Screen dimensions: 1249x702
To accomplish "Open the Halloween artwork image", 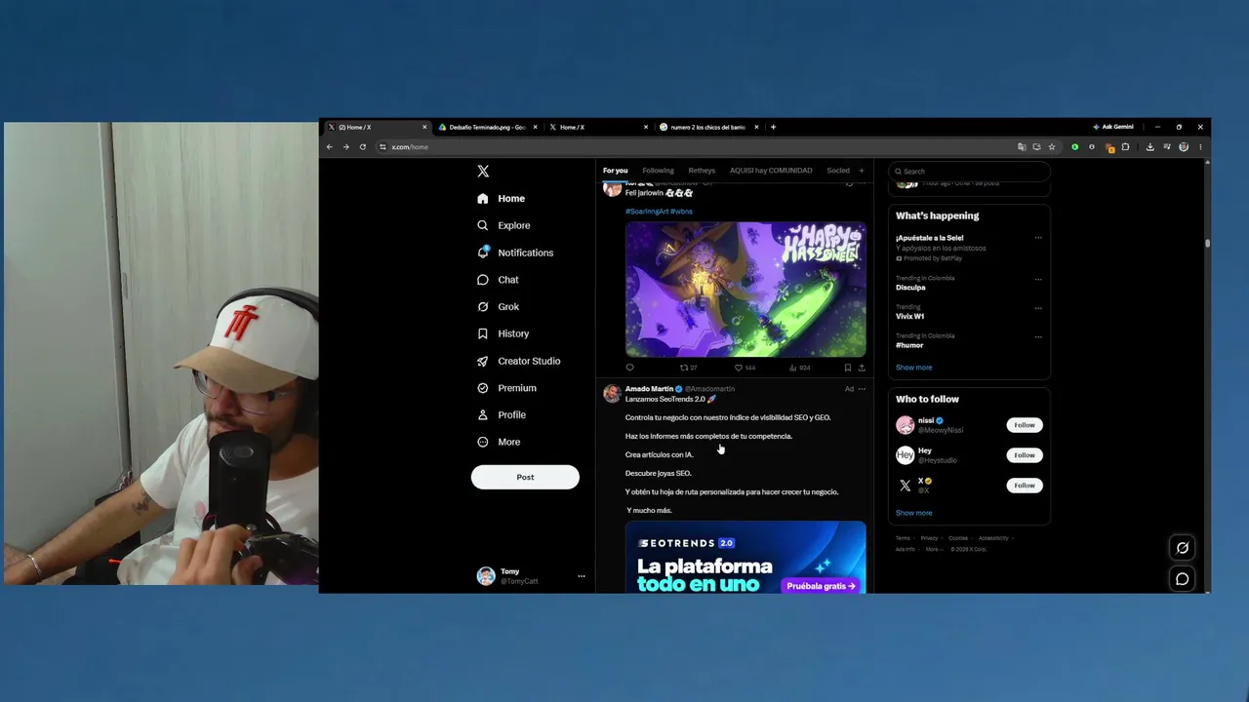I will [x=745, y=290].
